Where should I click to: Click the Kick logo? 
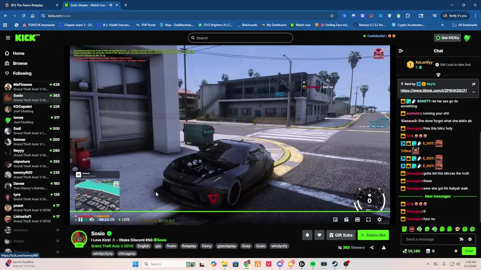pyautogui.click(x=27, y=37)
